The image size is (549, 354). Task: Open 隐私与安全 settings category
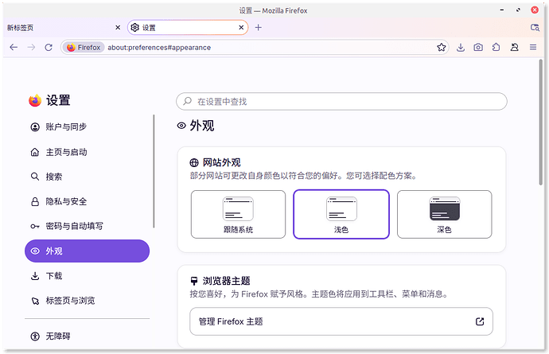(x=87, y=201)
